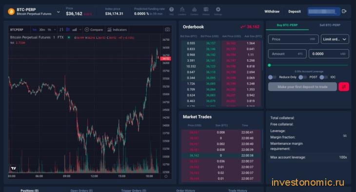Open the Order History tab
The image size is (356, 192).
(185, 191)
